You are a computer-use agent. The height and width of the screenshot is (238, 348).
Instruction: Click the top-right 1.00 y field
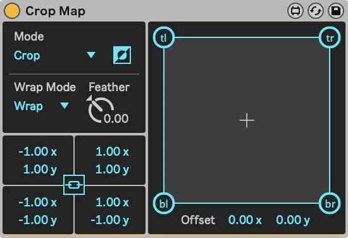[x=112, y=170]
